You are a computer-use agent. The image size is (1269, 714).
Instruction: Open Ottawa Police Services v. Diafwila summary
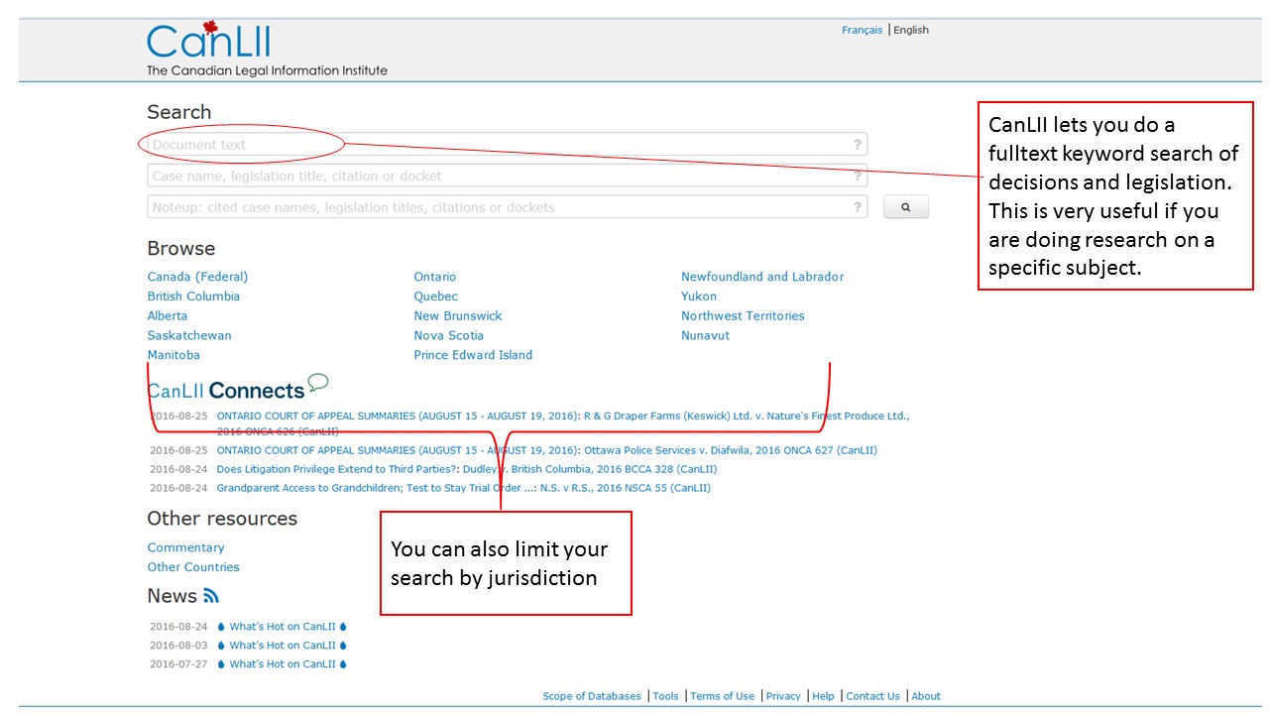click(547, 450)
